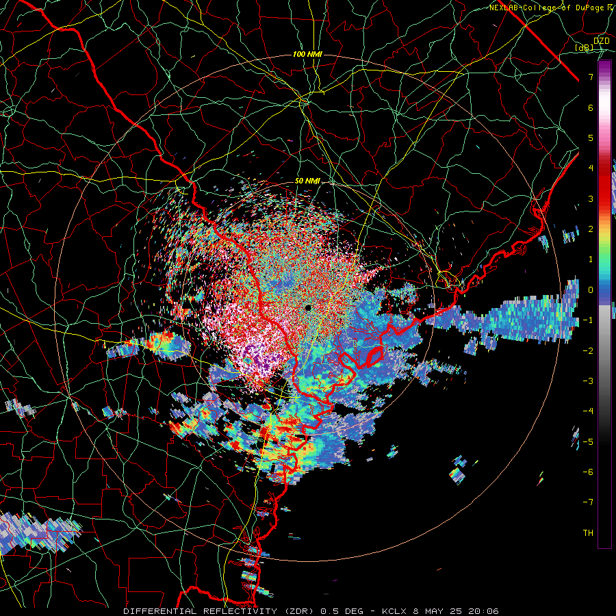Click the red band of the ZDR color bar
The width and height of the screenshot is (616, 616).
604,185
